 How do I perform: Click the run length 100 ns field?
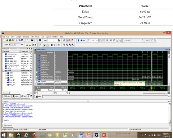click(94, 40)
